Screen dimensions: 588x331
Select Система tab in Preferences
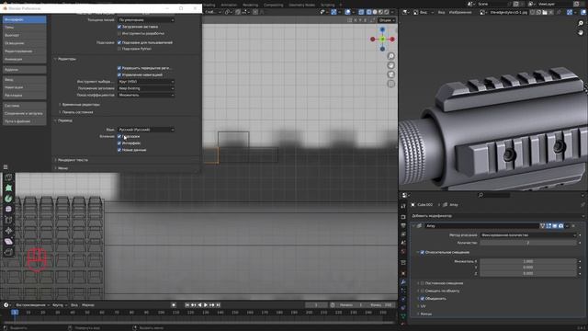pos(25,106)
